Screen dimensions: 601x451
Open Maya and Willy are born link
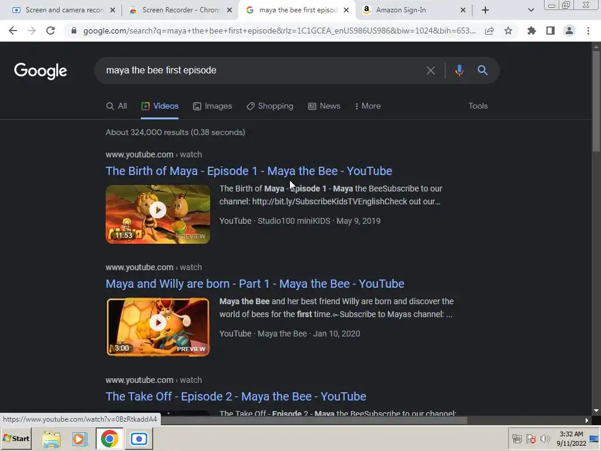pos(255,284)
